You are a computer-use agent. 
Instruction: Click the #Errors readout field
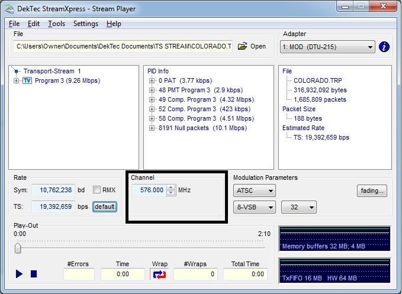pyautogui.click(x=79, y=274)
